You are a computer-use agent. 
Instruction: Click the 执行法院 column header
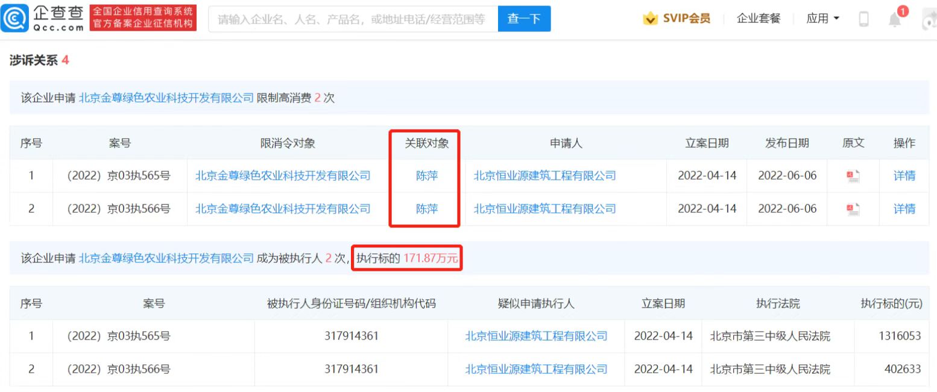pos(778,303)
